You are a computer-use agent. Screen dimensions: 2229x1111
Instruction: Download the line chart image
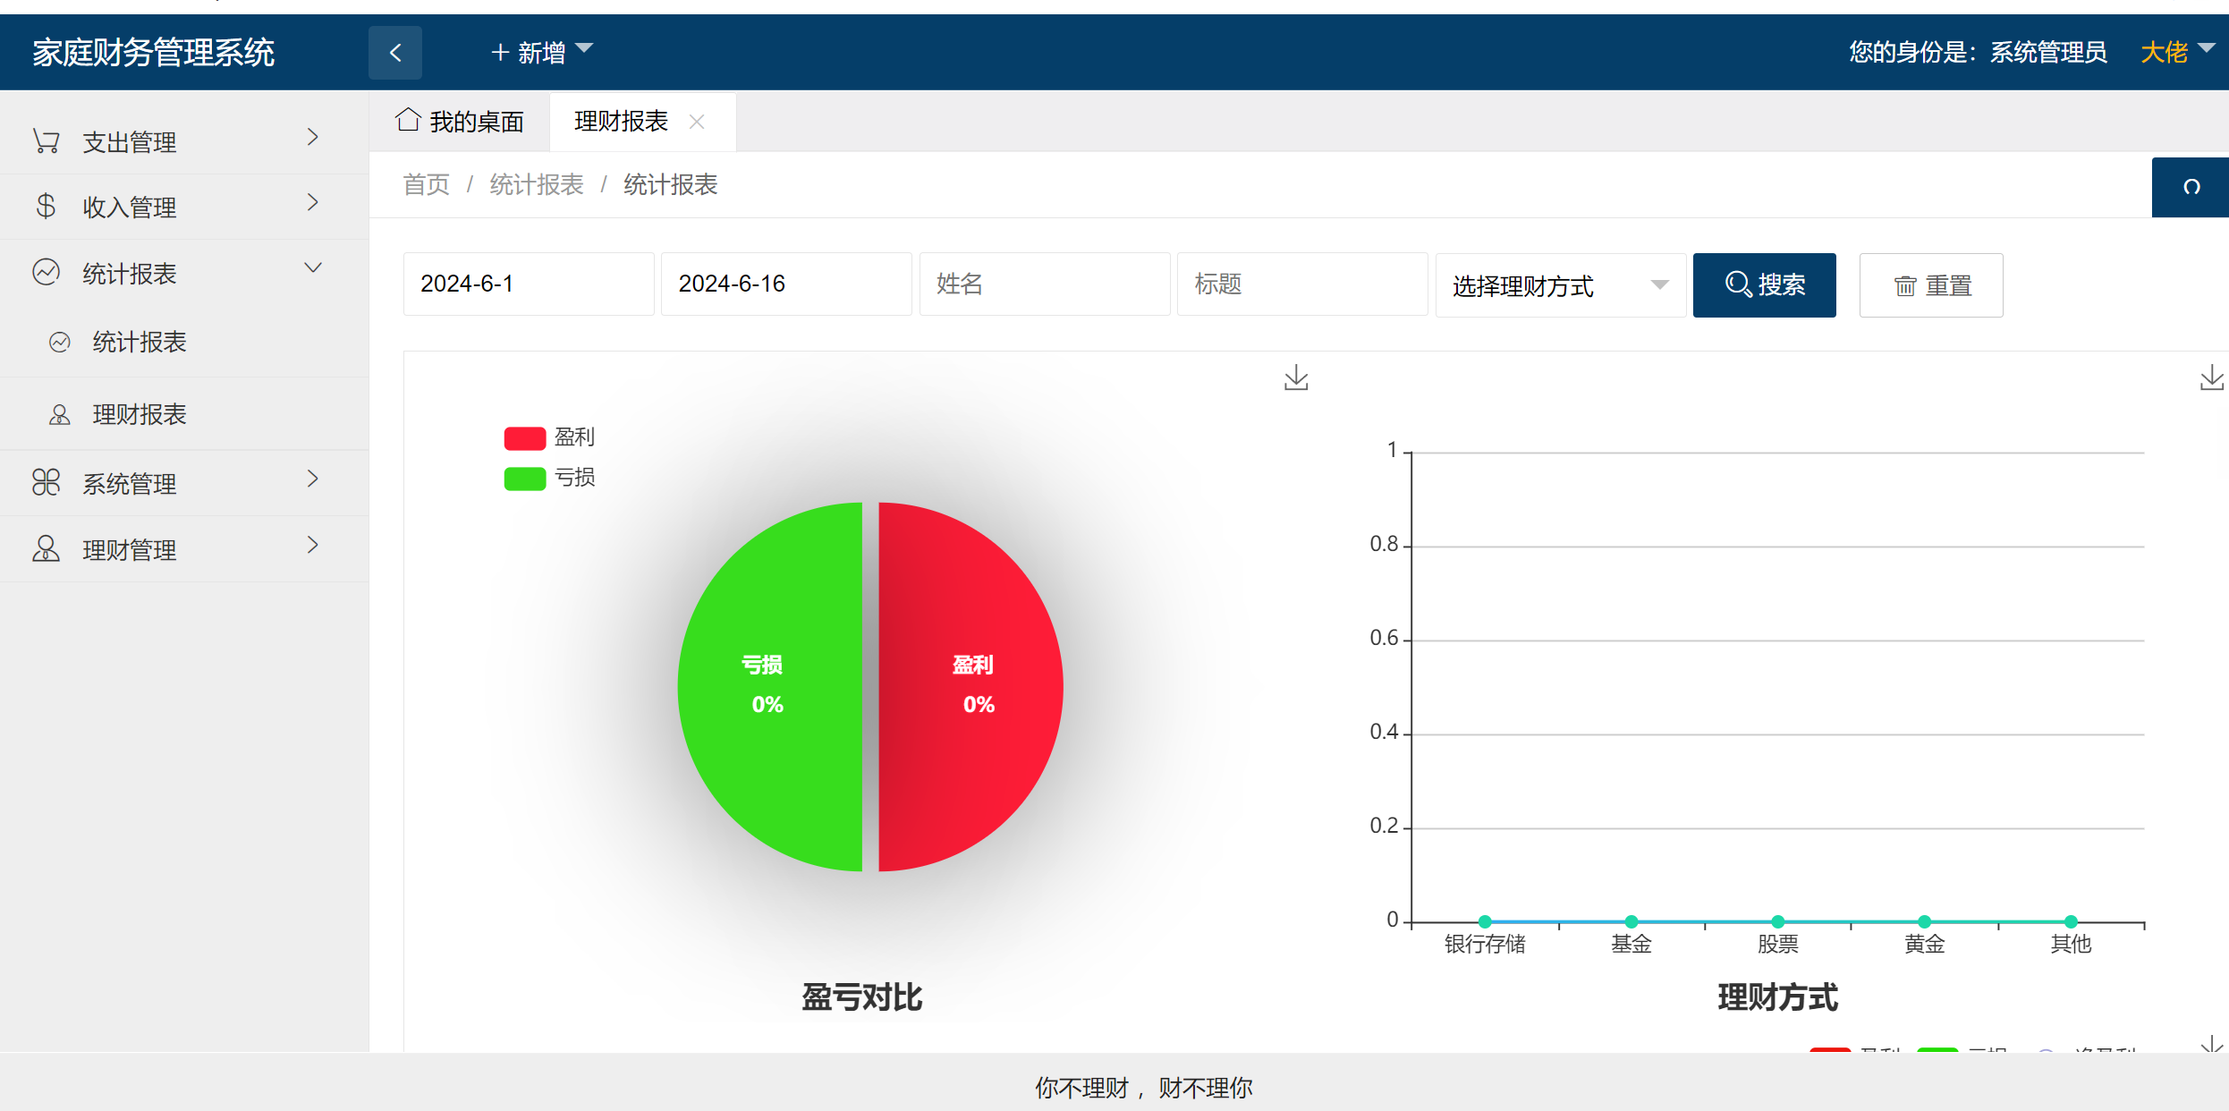(2211, 378)
